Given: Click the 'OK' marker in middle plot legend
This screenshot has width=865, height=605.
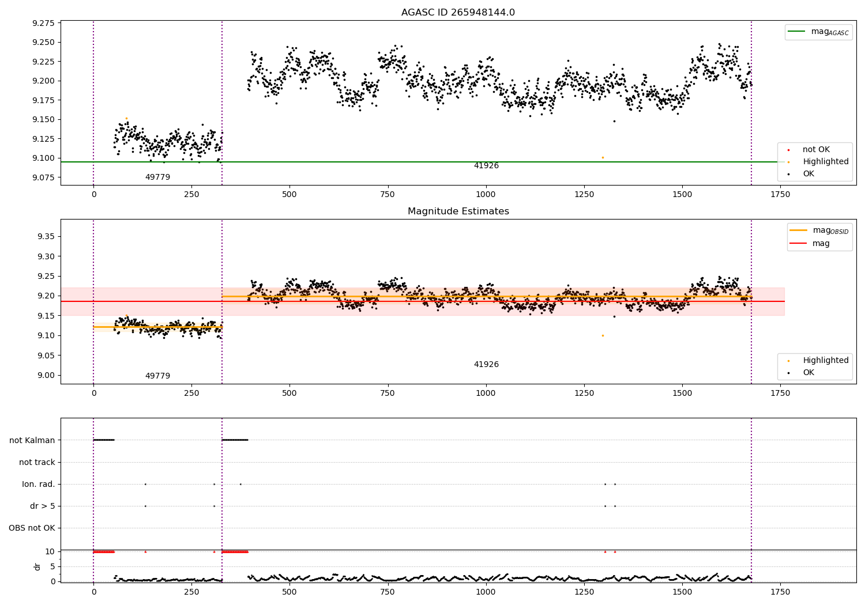Looking at the screenshot, I should coord(788,373).
